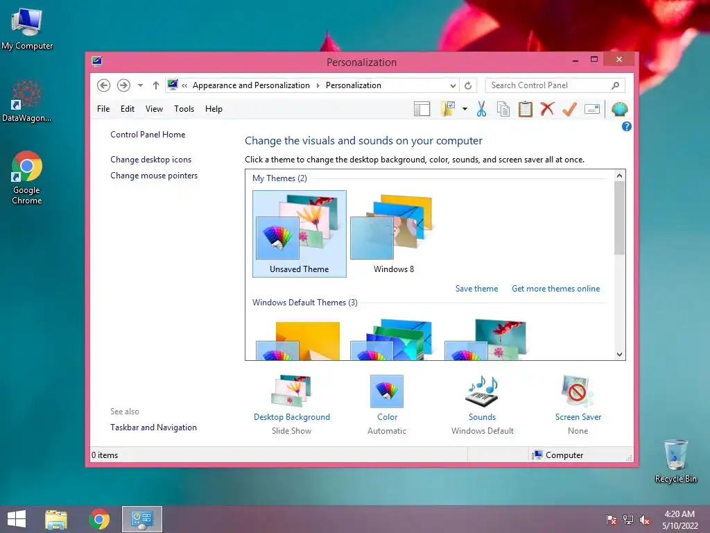
Task: Open the recent locations dropdown arrow
Action: (140, 85)
